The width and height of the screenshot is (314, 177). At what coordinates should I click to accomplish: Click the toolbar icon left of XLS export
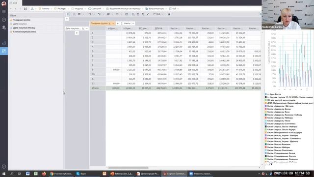[x=148, y=14]
